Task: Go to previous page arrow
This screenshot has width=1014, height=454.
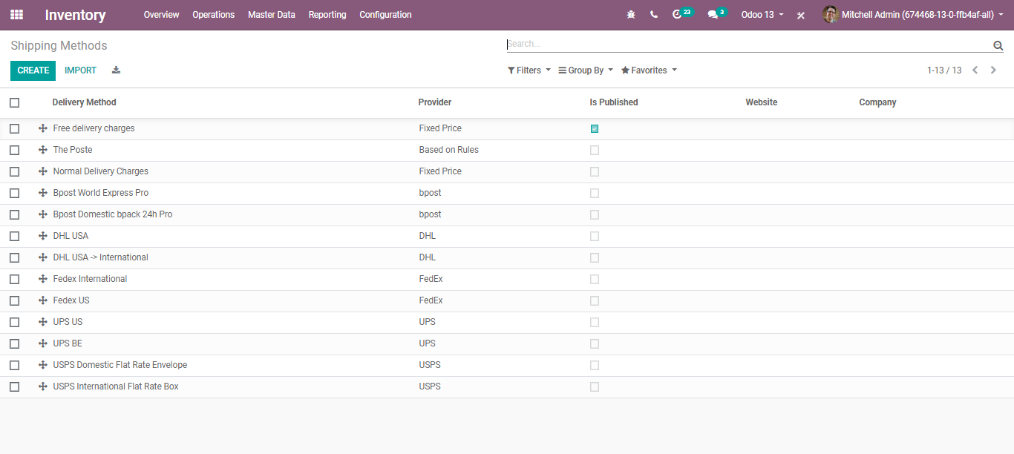Action: [x=975, y=70]
